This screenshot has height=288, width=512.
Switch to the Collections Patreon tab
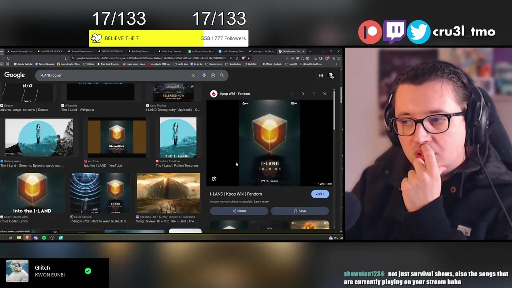pos(172,51)
